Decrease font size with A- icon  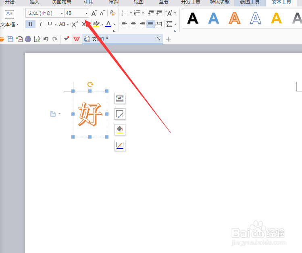pyautogui.click(x=102, y=13)
